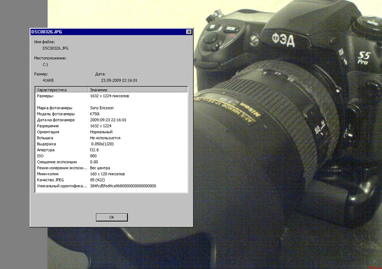The image size is (382, 269).
Task: Click the 384fcd5fed4ca968 identifier value
Action: click(x=123, y=186)
